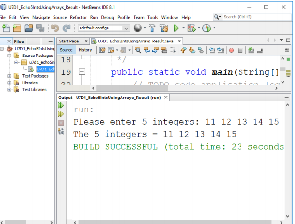Viewport: 295px width, 224px height.
Task: Click Shift Line Left icon
Action: tap(212, 50)
